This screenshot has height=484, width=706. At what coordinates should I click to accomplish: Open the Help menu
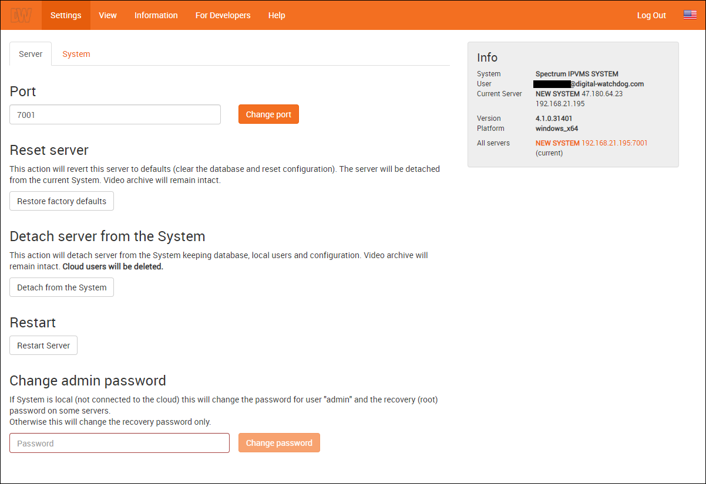(277, 15)
